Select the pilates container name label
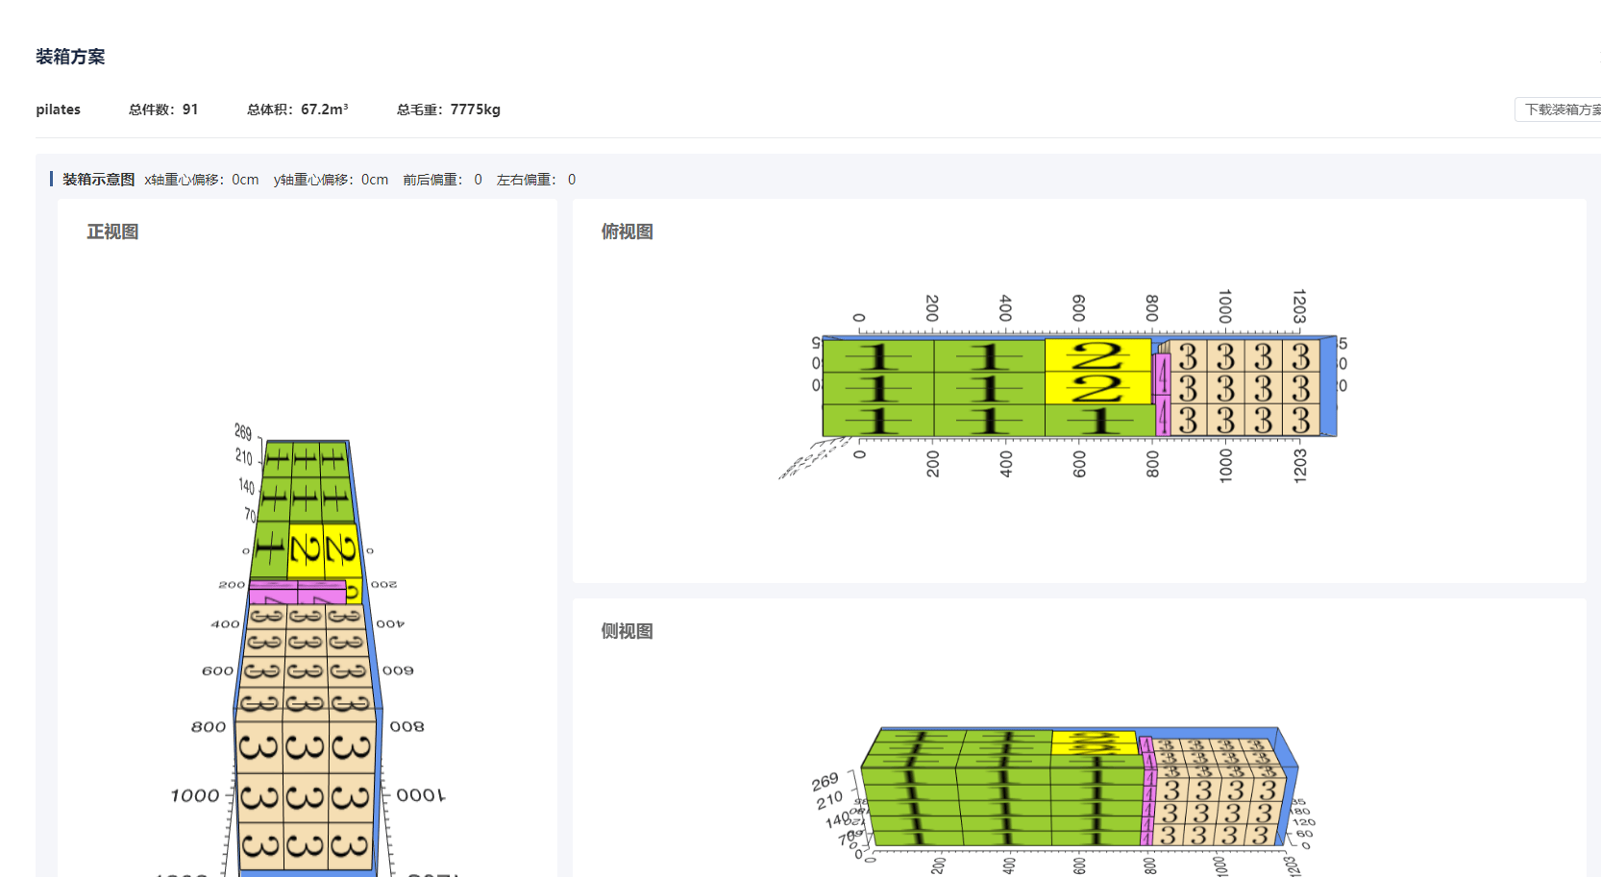 58,110
